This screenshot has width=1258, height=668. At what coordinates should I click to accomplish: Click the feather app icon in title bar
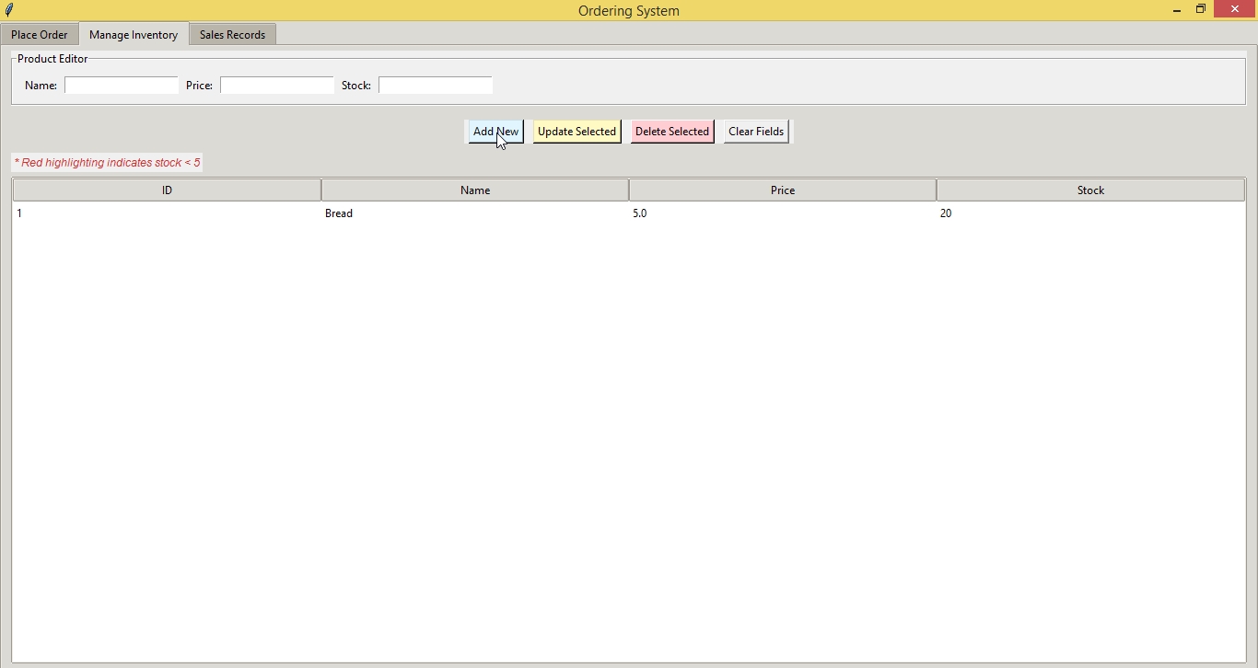point(10,11)
